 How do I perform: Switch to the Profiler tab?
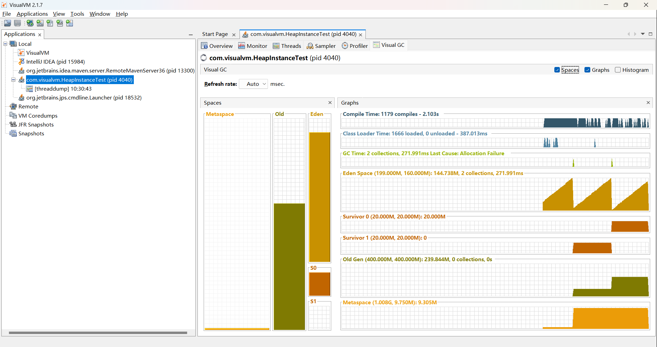click(355, 46)
